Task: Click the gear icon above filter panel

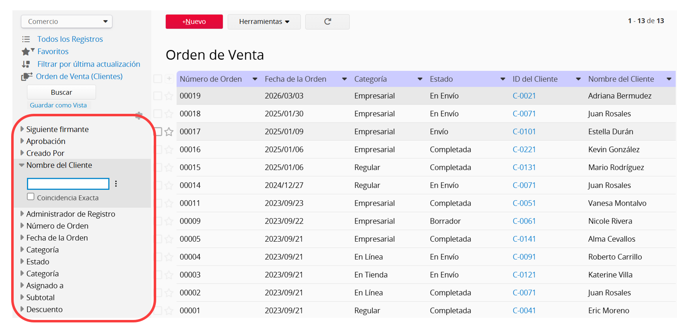Action: [139, 115]
